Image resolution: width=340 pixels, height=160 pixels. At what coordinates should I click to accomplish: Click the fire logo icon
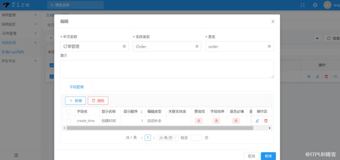5,5
